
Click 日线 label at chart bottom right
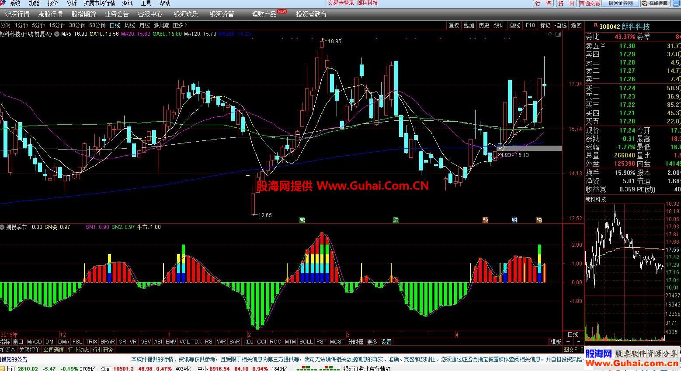(x=573, y=334)
